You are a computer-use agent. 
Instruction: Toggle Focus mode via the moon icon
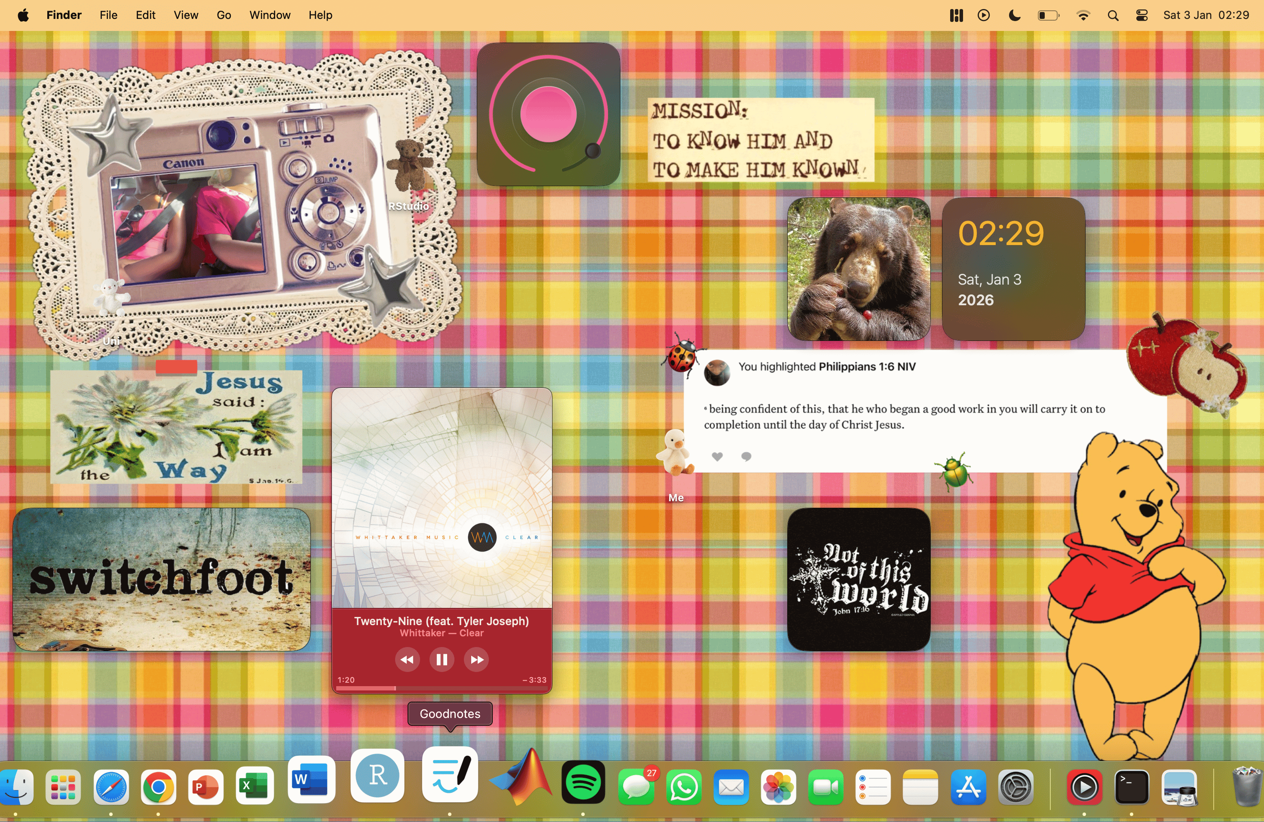click(1014, 15)
